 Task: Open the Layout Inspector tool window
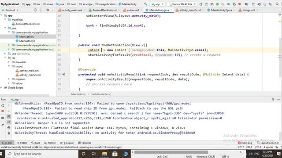click(268, 143)
